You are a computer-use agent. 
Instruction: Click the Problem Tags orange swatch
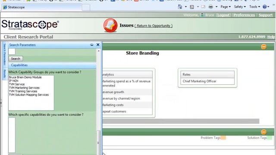tap(223, 138)
